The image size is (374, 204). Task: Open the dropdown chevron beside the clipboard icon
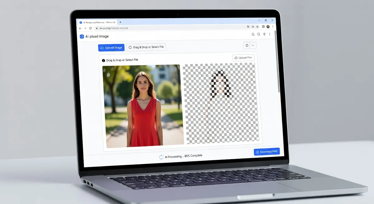(253, 45)
